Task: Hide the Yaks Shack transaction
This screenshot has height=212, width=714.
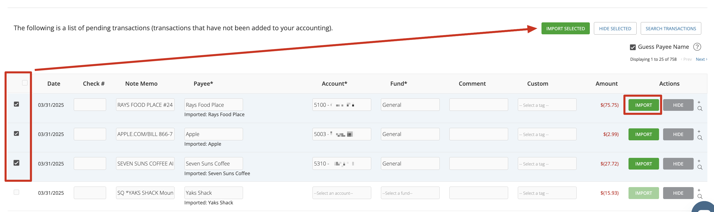Action: [x=678, y=193]
